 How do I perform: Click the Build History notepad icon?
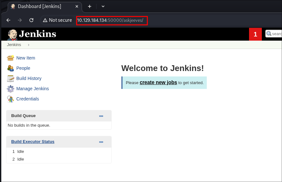point(11,78)
